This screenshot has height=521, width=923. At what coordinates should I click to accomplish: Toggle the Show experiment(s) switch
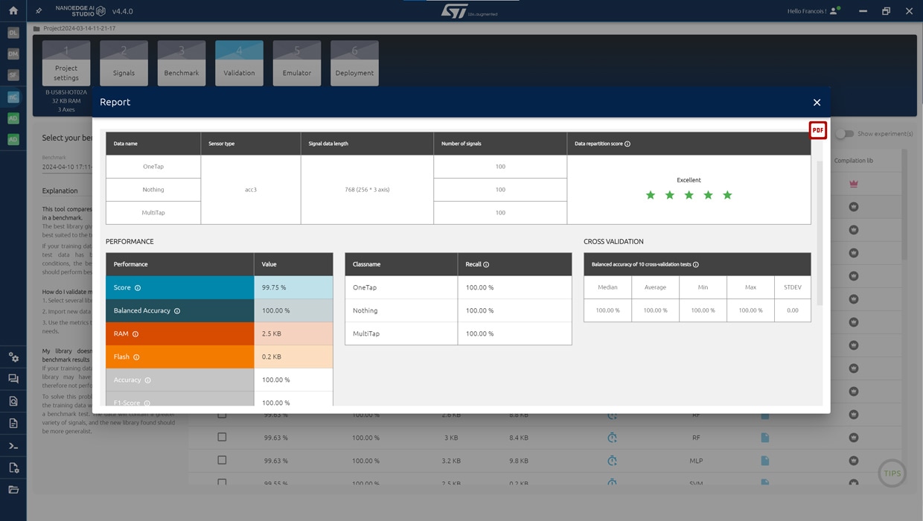pyautogui.click(x=844, y=134)
